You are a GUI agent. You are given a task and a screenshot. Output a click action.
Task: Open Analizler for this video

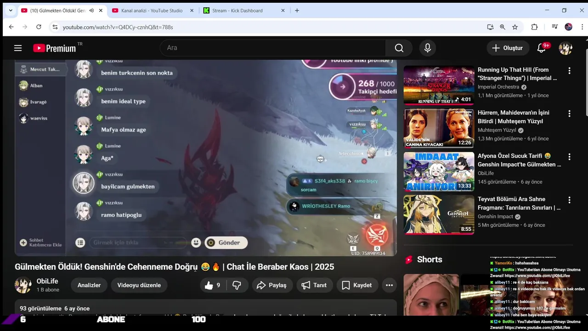[x=89, y=285]
